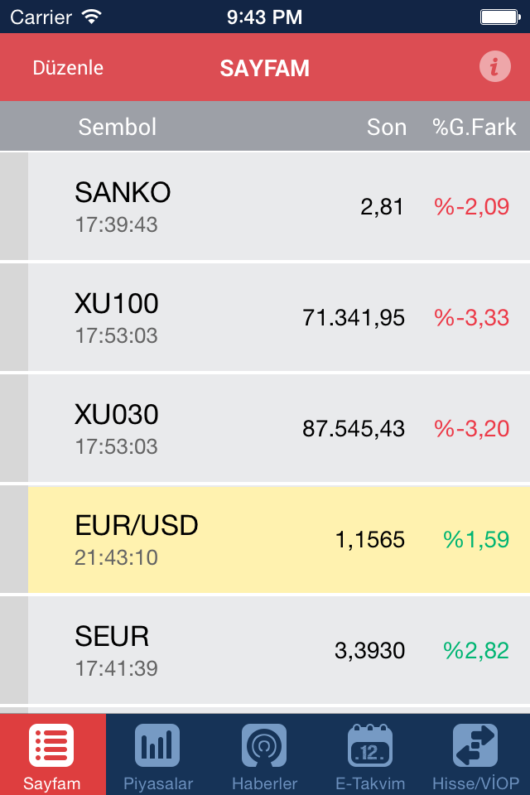The height and width of the screenshot is (795, 530).
Task: Open the XU100 index row
Action: [x=265, y=317]
